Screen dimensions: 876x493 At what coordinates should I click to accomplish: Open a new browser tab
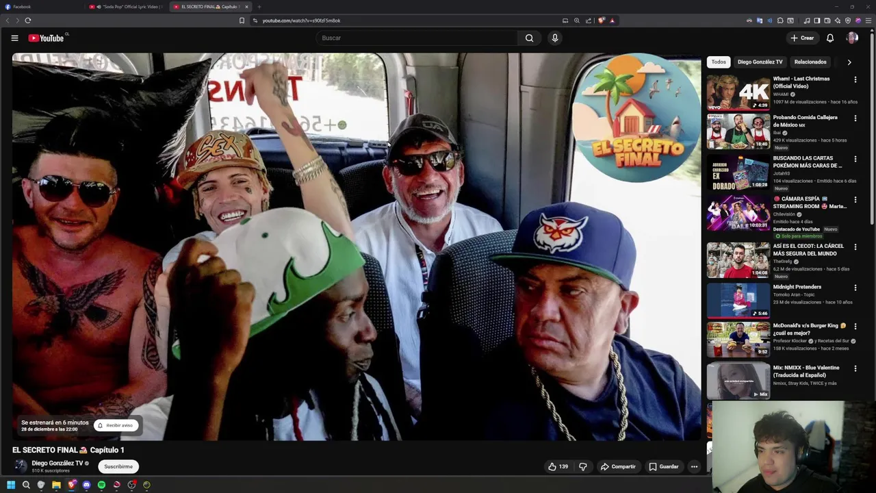[x=259, y=7]
